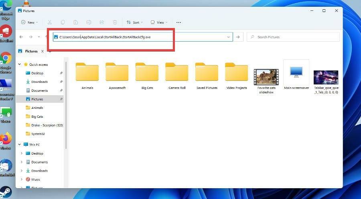The height and width of the screenshot is (199, 361).
Task: Select Animals in navigation pane
Action: point(37,108)
